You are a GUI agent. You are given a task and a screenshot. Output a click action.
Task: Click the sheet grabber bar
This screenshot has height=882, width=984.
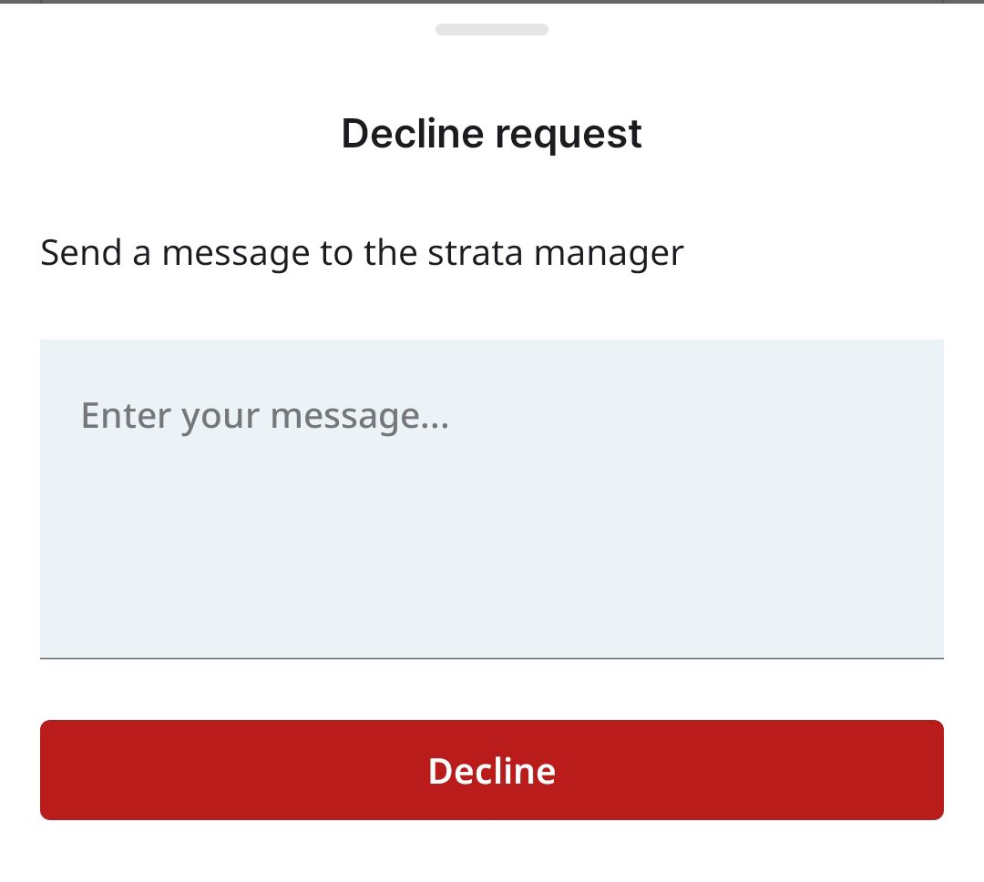(x=492, y=29)
